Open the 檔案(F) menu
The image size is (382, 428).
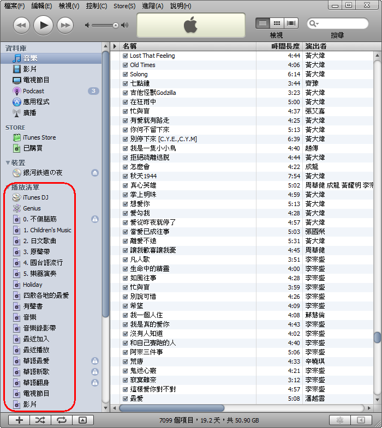pyautogui.click(x=14, y=6)
